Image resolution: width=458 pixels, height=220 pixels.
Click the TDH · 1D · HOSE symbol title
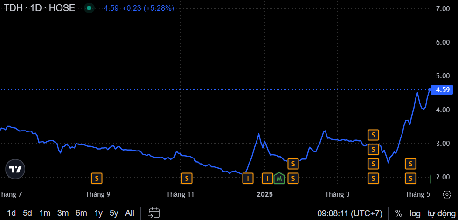[x=40, y=8]
